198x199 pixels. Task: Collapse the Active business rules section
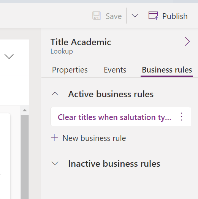[x=55, y=94]
